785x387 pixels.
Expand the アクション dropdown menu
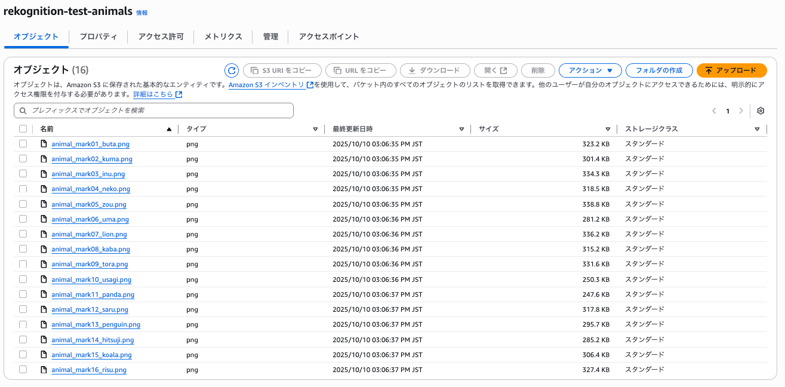[x=590, y=70]
